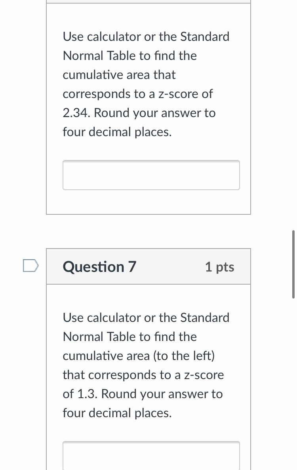
Task: Click the vertical scrollbar on the right edge
Action: coord(293,264)
